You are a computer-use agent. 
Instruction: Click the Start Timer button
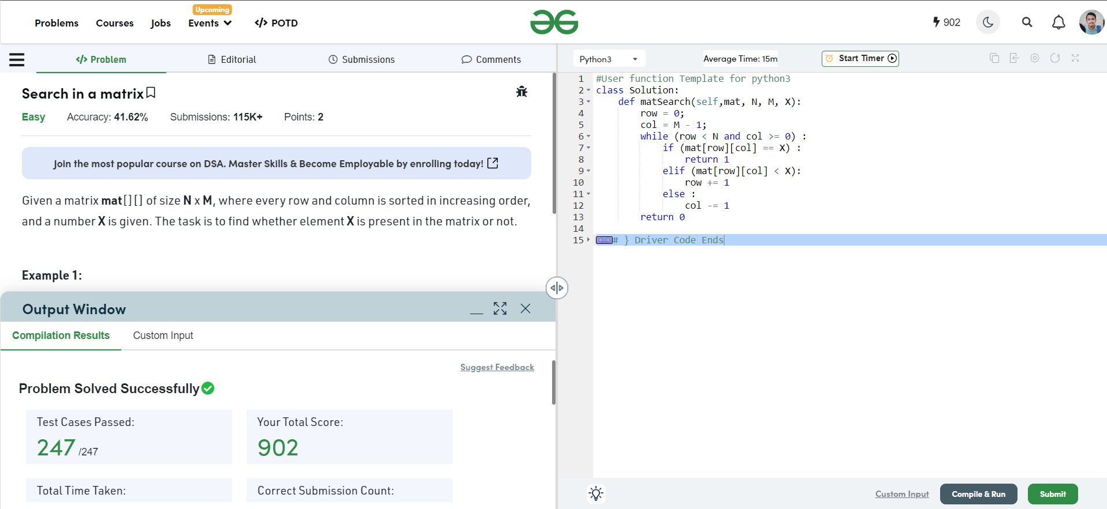pos(860,58)
